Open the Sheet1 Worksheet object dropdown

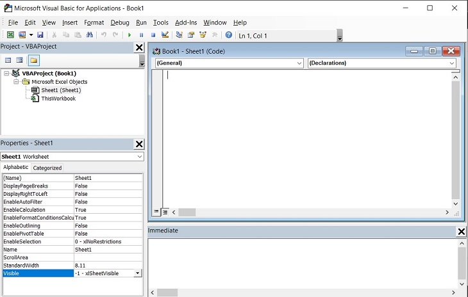pyautogui.click(x=140, y=156)
